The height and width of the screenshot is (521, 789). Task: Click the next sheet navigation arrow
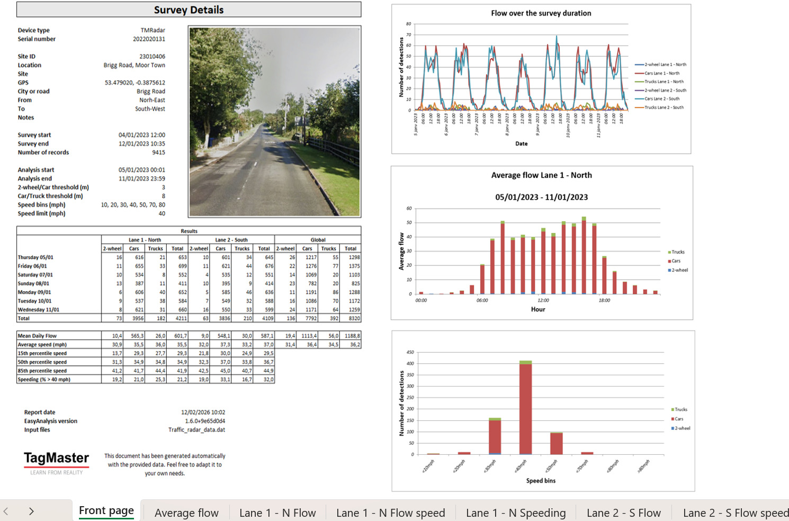(31, 511)
